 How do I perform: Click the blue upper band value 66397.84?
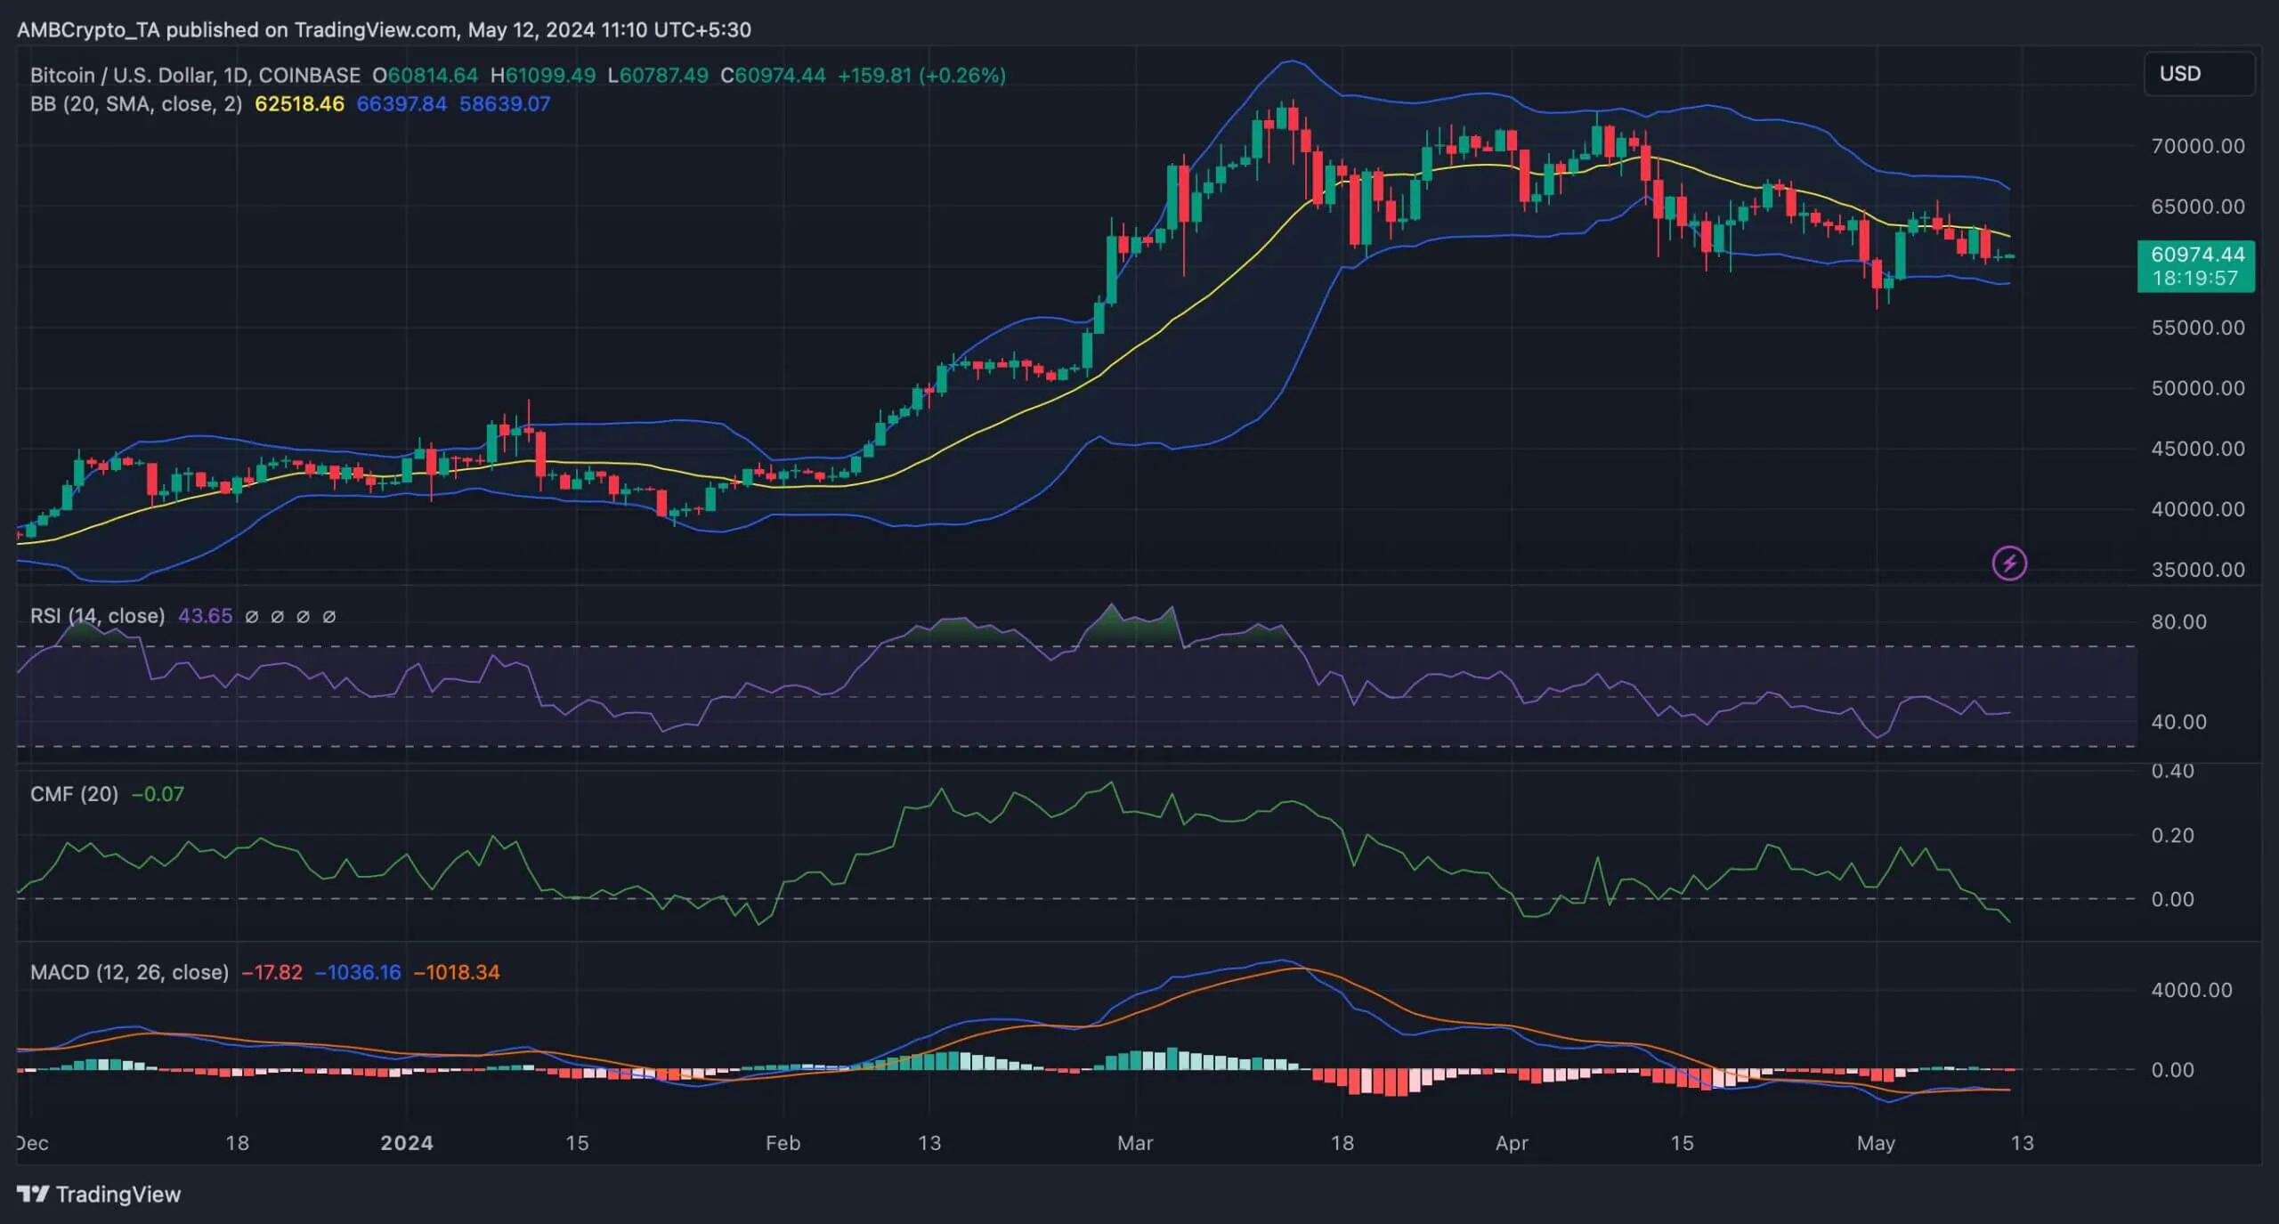401,104
